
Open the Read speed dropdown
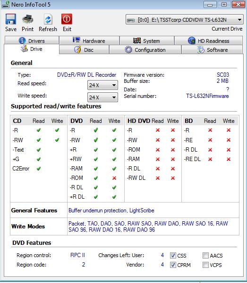point(102,85)
